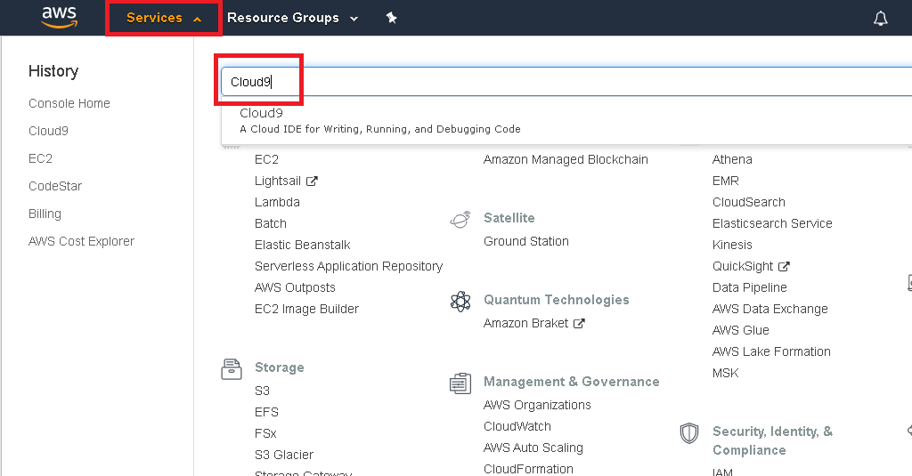Click the Management & Governance icon
Screen dimensions: 912x476
click(460, 383)
